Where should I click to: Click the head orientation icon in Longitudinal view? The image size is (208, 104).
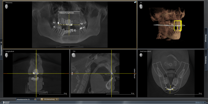pyautogui.click(x=6, y=55)
